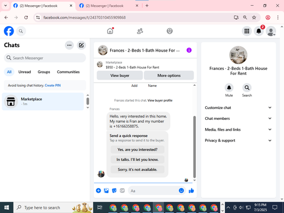
Task: Open the nine-dot Menu grid icon
Action: pos(247,31)
